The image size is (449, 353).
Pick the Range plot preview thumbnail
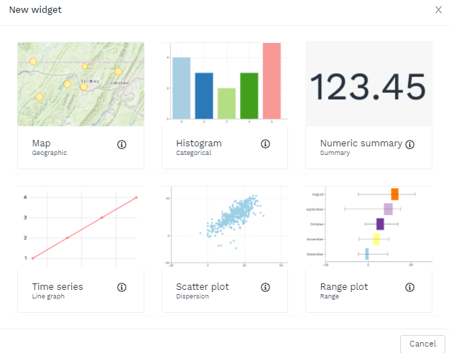click(369, 227)
